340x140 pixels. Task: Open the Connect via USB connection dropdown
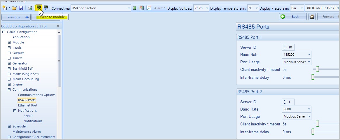click(x=129, y=8)
